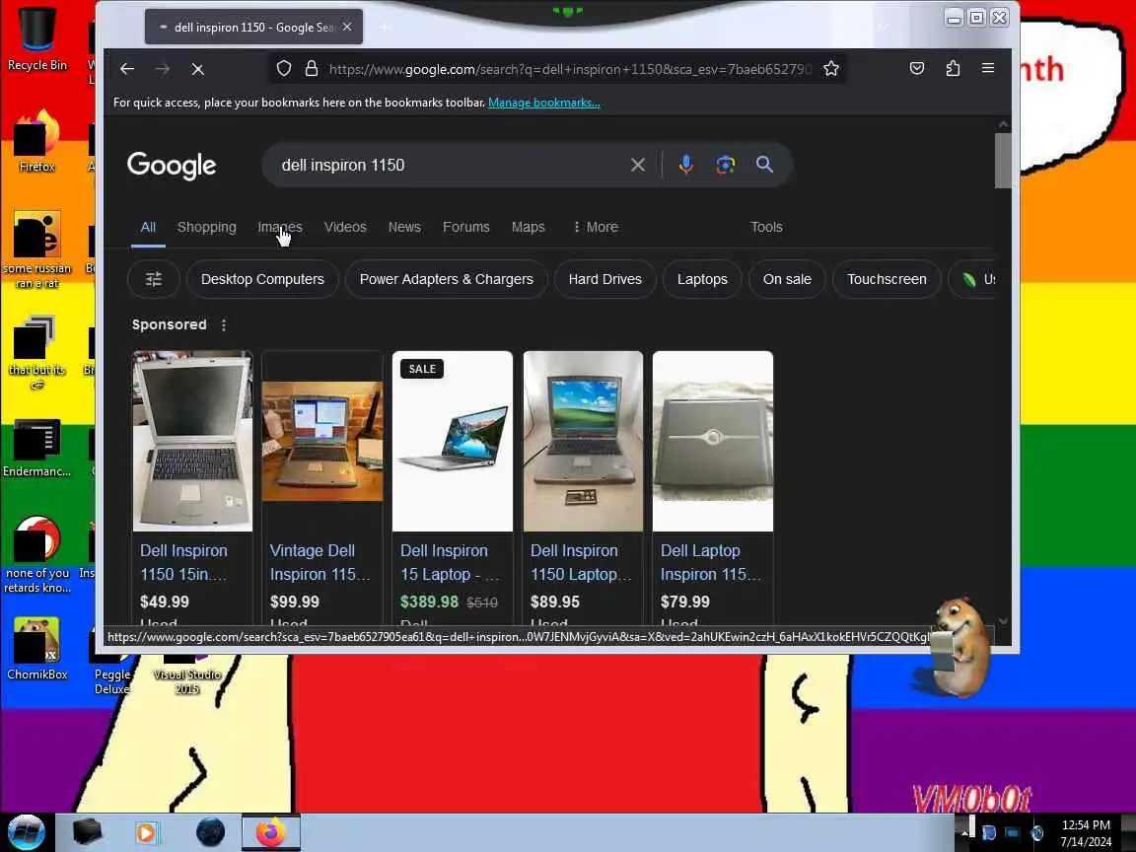Open Dell Inspiron 1150 15in listing title

pyautogui.click(x=184, y=562)
